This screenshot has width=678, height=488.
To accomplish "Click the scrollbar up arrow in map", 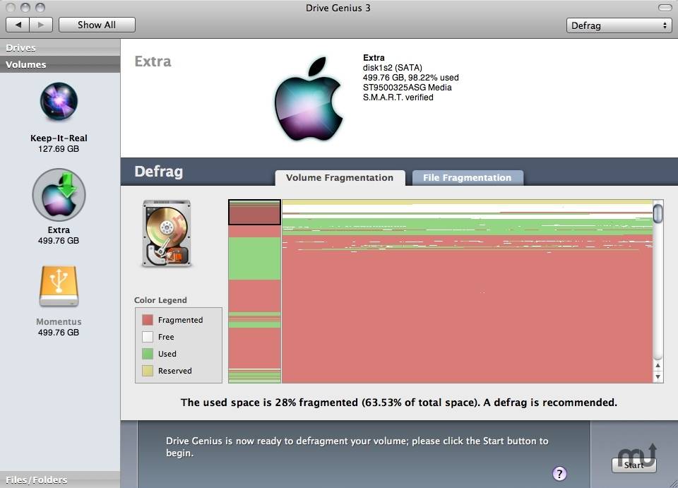I will 658,366.
